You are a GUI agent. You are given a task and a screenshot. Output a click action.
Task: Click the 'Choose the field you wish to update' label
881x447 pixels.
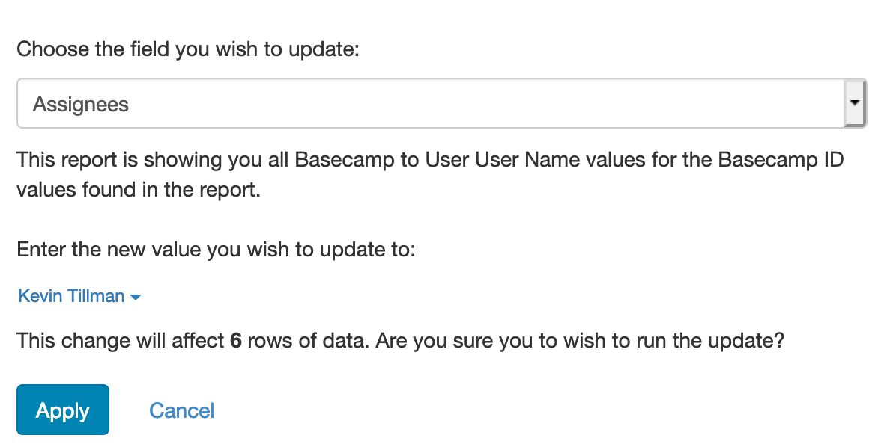point(188,50)
